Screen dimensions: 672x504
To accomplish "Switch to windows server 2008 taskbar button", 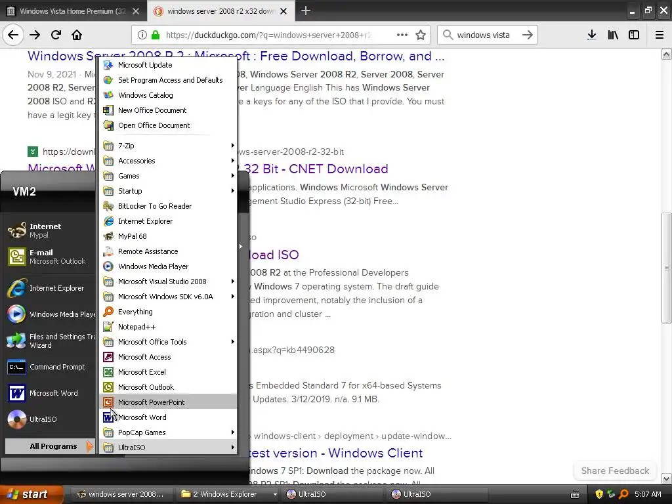I will click(123, 494).
